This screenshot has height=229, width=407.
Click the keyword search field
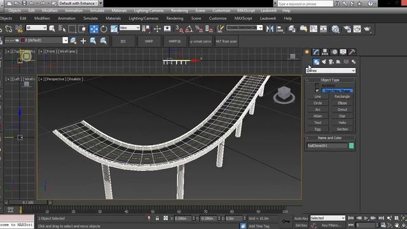(305, 4)
